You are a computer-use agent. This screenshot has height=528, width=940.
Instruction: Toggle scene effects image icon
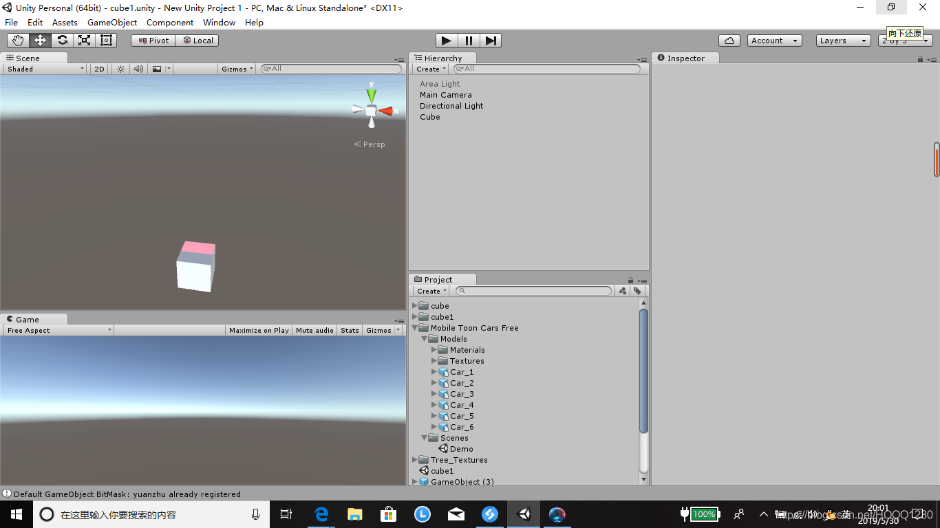click(x=157, y=69)
